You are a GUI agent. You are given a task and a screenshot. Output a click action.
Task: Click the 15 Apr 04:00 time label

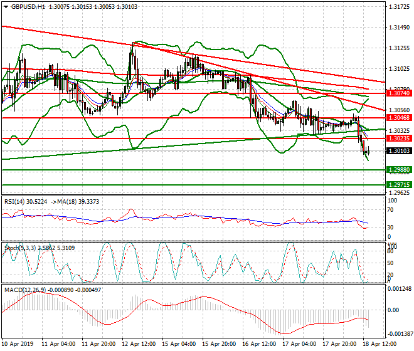179,344
